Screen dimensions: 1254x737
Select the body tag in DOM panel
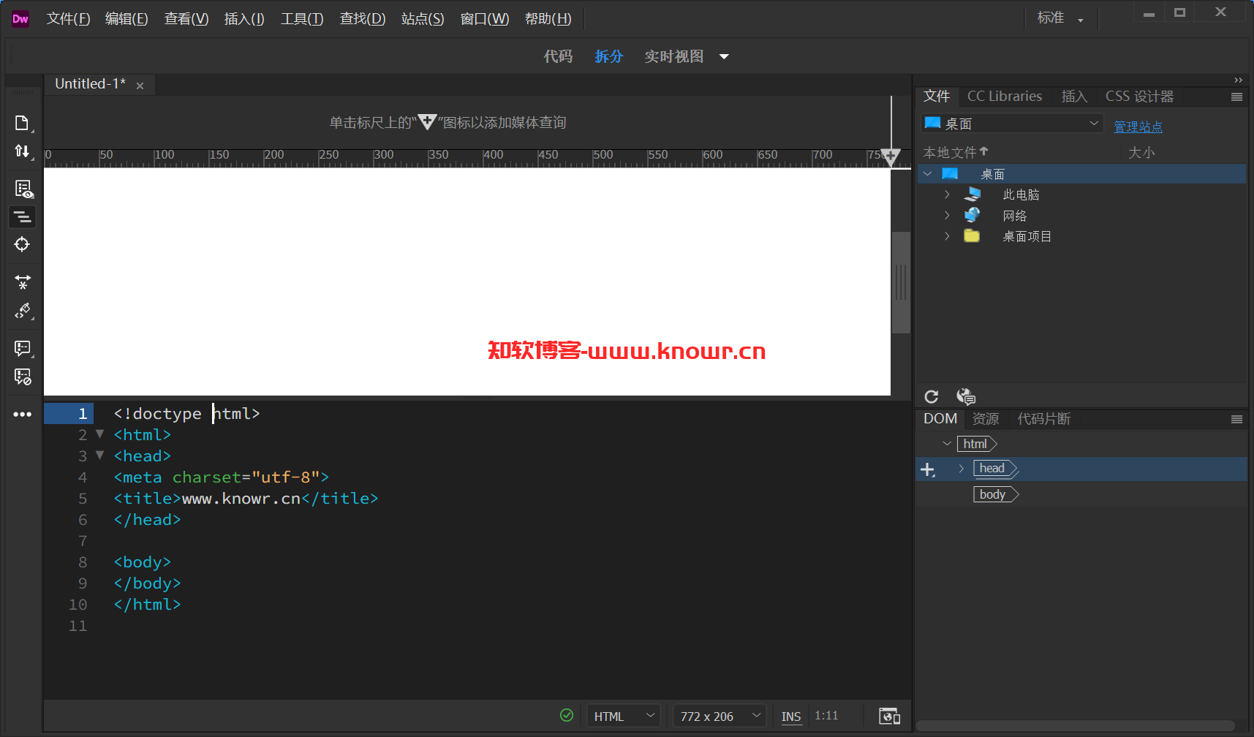pyautogui.click(x=995, y=494)
